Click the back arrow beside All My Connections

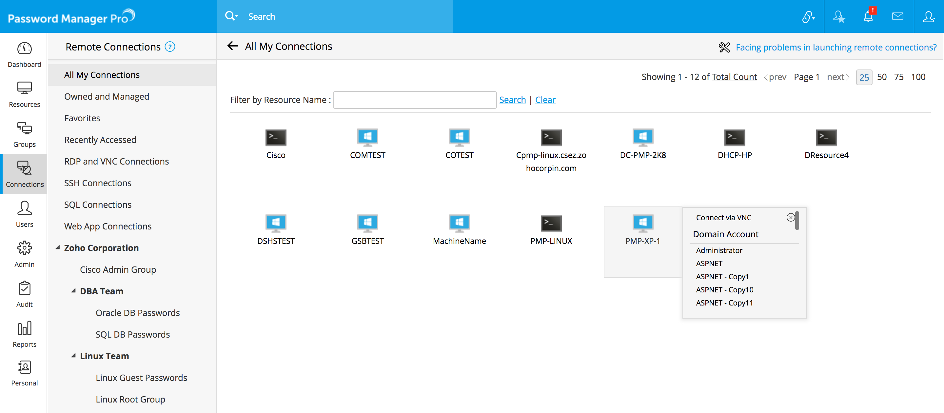coord(233,46)
